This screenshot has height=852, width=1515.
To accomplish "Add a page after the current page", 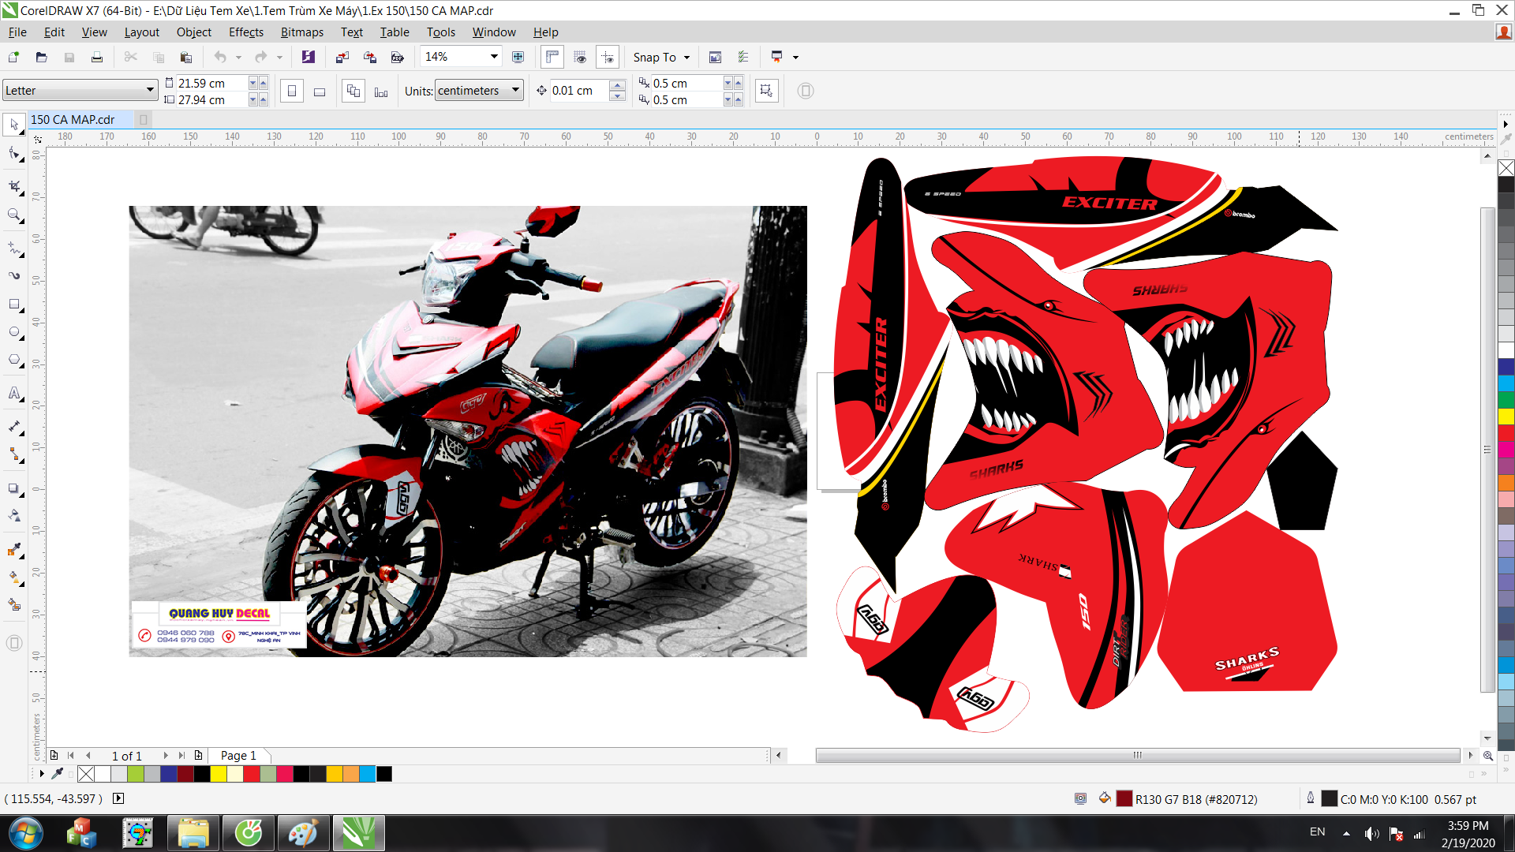I will pyautogui.click(x=199, y=756).
